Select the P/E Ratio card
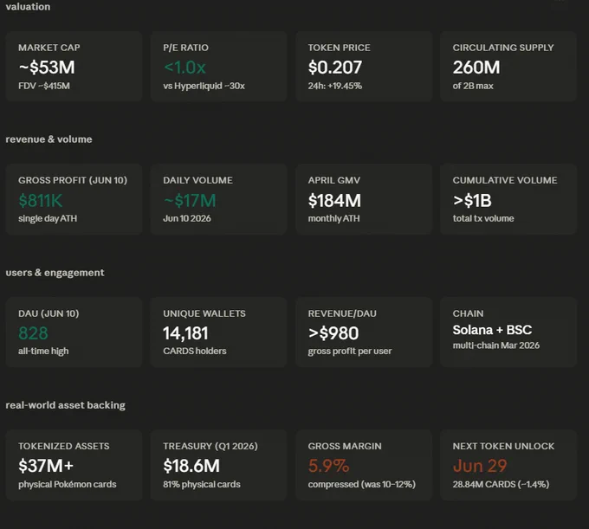589x529 pixels. pos(218,67)
